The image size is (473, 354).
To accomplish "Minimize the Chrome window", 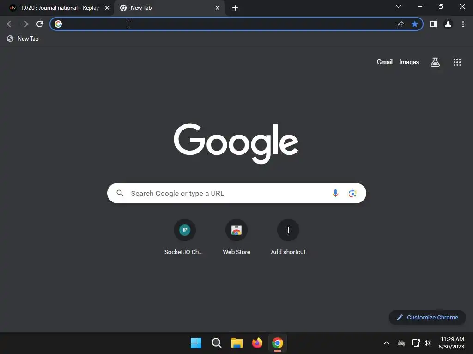I will pyautogui.click(x=419, y=6).
